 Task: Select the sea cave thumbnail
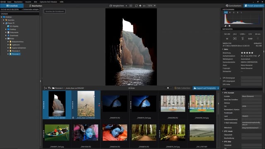[57, 104]
